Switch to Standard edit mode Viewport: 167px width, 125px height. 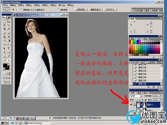coord(4,73)
